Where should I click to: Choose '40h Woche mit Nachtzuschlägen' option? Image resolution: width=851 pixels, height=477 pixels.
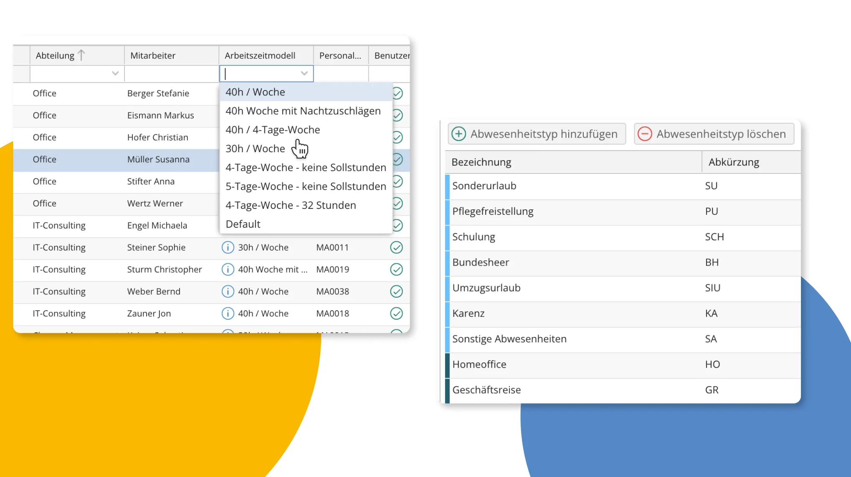pos(306,111)
